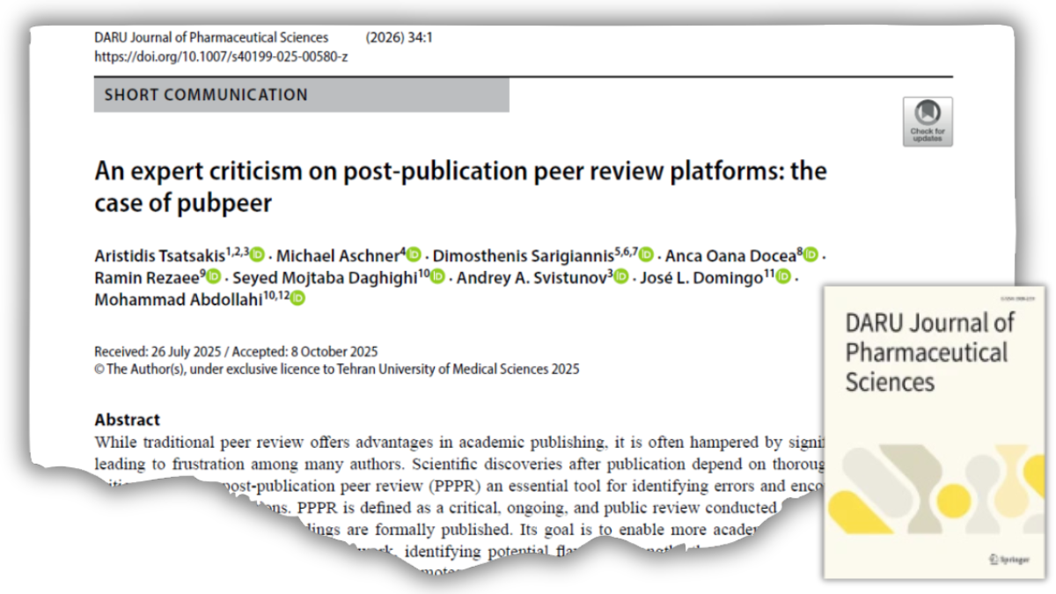
Task: Select the ORCID icon beside Seyed Mojtaba Daghighi
Action: click(437, 278)
